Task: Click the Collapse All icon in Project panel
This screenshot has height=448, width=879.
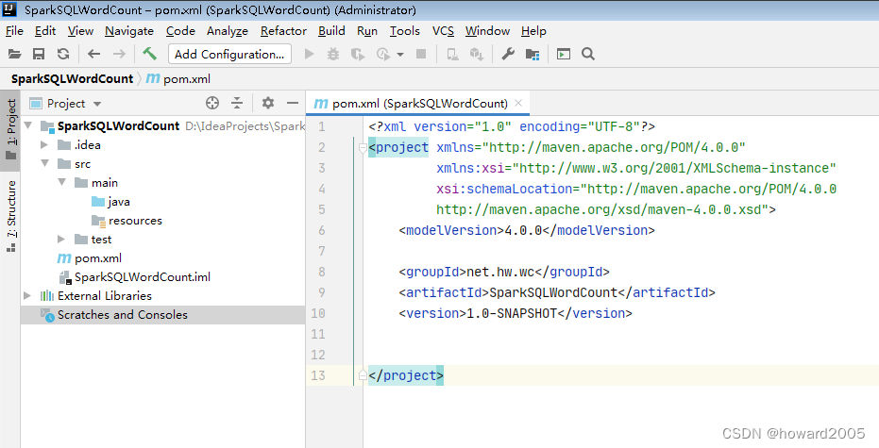Action: [237, 103]
